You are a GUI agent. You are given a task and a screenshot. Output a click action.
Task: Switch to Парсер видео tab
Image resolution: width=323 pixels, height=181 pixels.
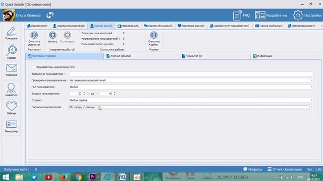pos(128,26)
